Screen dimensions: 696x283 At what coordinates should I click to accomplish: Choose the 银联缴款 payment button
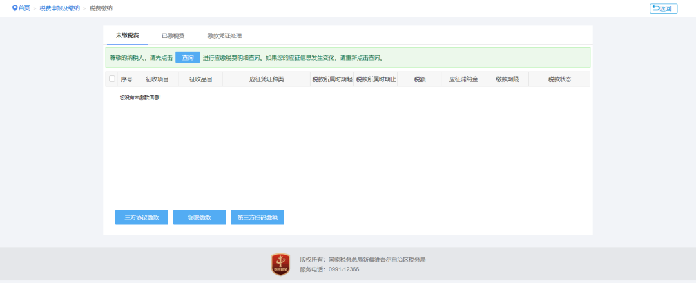[x=200, y=218]
